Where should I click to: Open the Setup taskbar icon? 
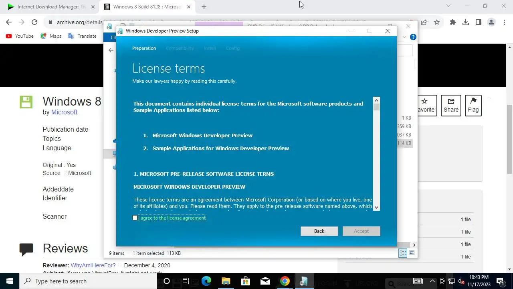[304, 281]
